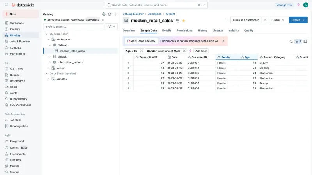The image size is (312, 175).
Task: Click Open in a dashboard button
Action: coord(246,20)
